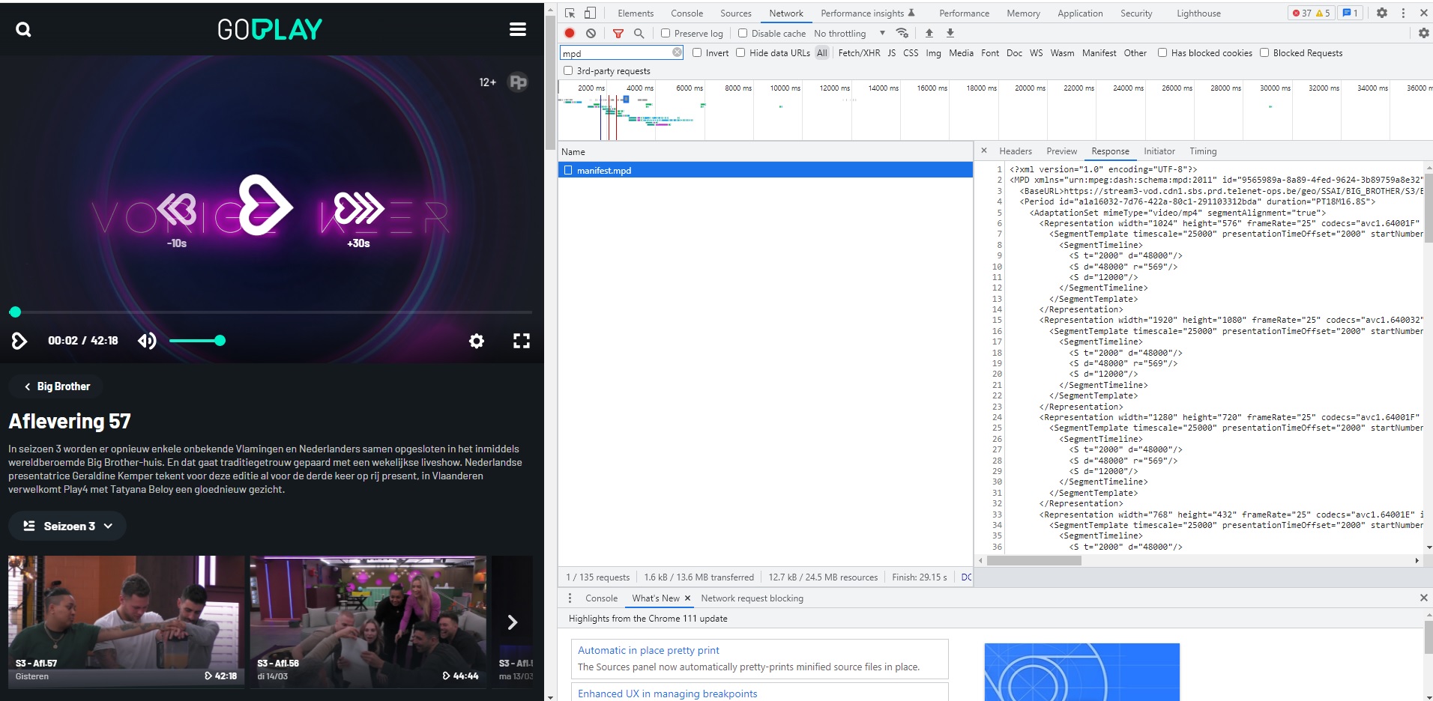Open video player settings gear
Viewport: 1433px width, 701px height.
[x=477, y=342]
